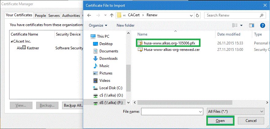Open the view options dropdown arrow

[x=241, y=25]
